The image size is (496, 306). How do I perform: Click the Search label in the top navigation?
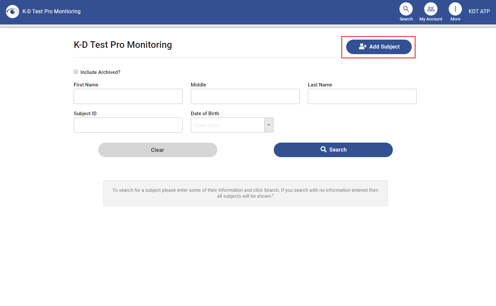[406, 19]
